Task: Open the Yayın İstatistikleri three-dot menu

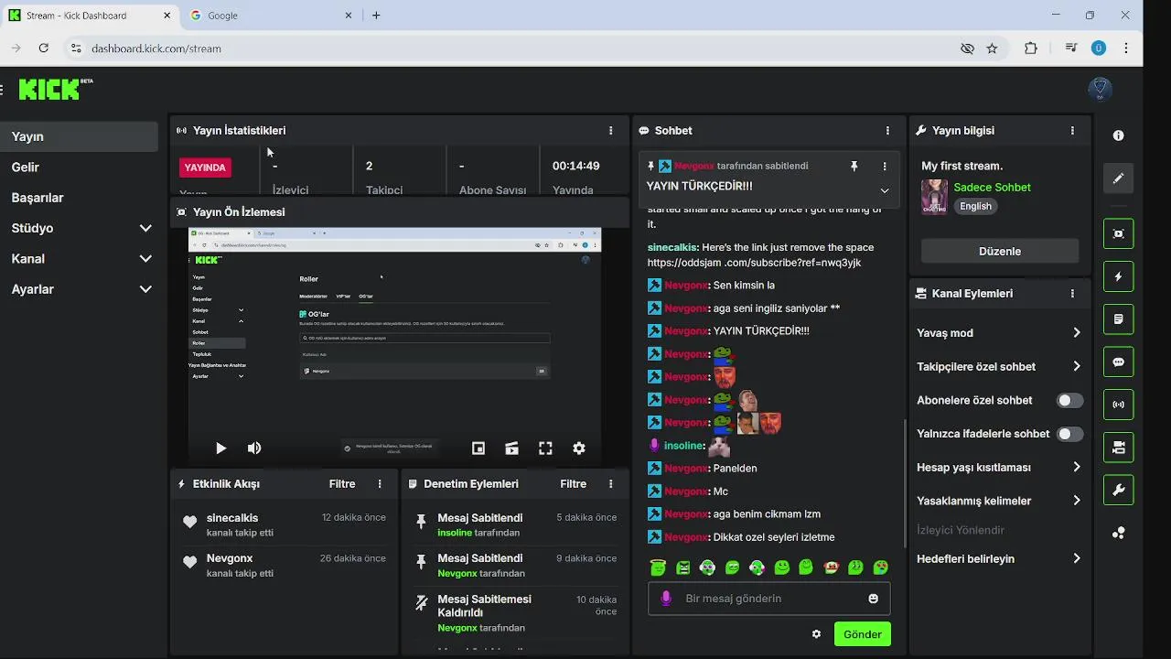Action: (611, 131)
